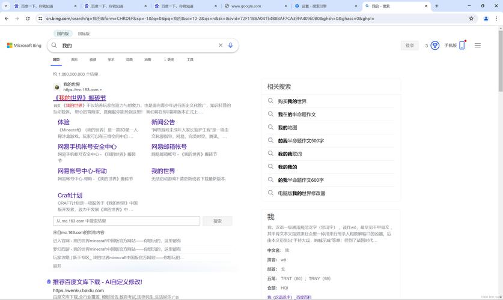Open a new browser tab
This screenshot has width=503, height=300.
[x=437, y=6]
